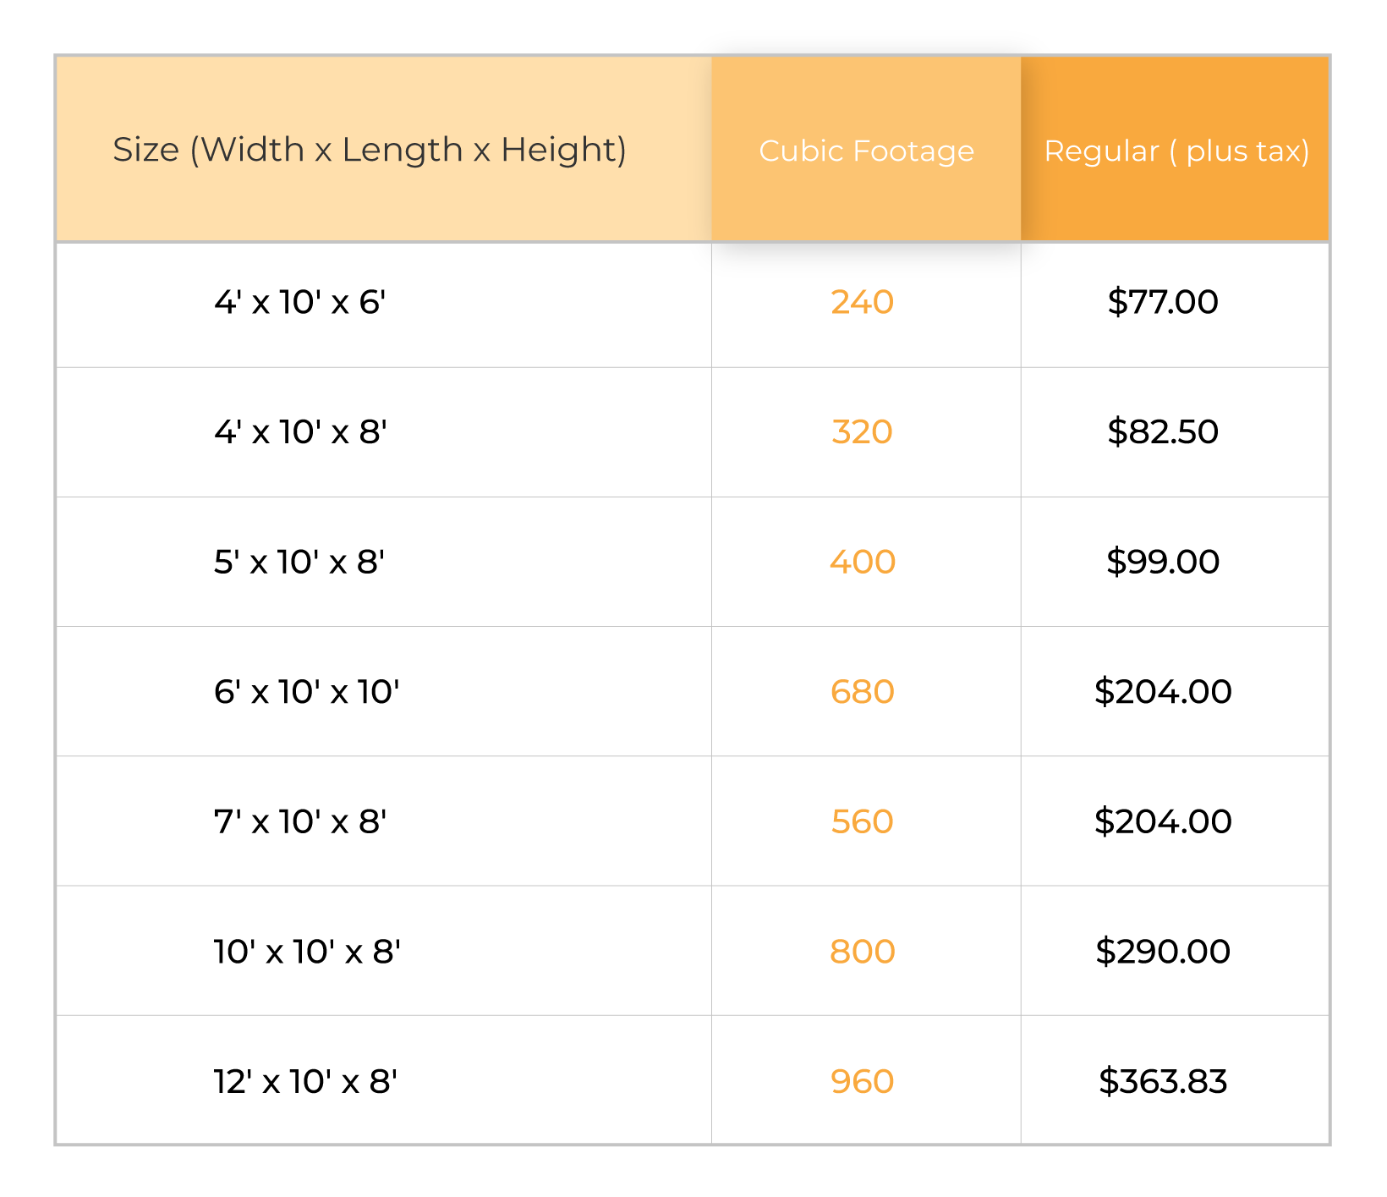Click the Size (Width x Length x Height) header
This screenshot has height=1197, width=1387.
click(x=370, y=150)
